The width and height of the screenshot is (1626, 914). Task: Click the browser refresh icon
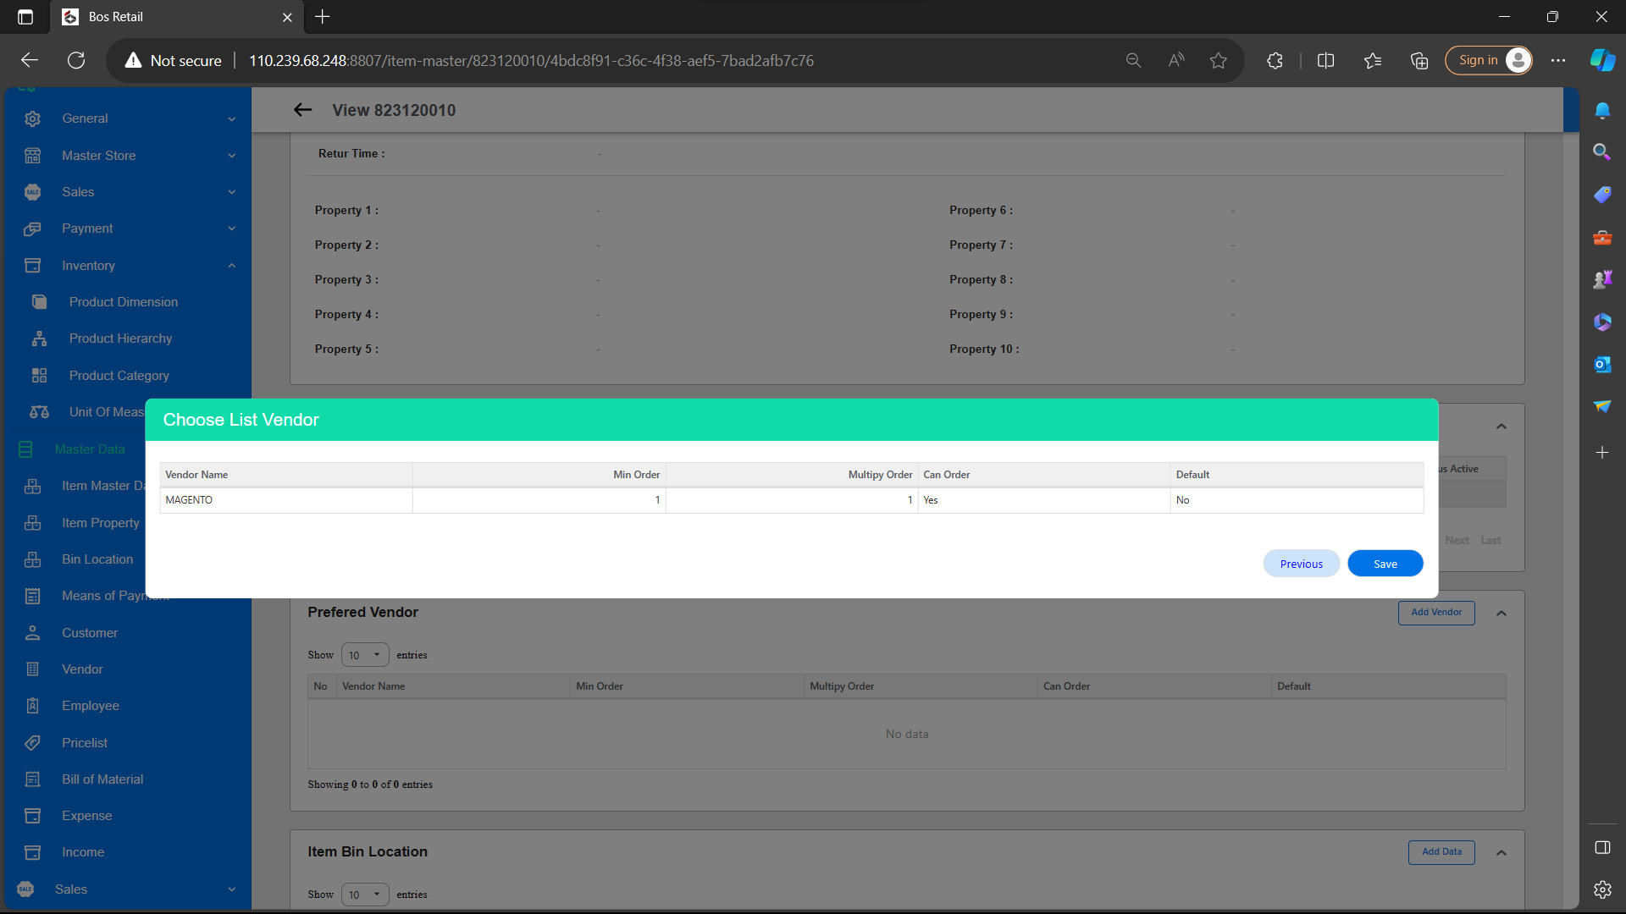click(76, 60)
